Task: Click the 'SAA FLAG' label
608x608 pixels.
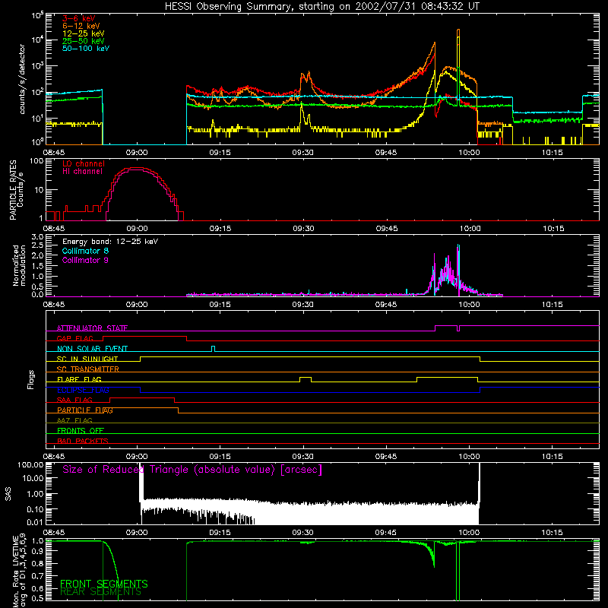Action: tap(74, 400)
